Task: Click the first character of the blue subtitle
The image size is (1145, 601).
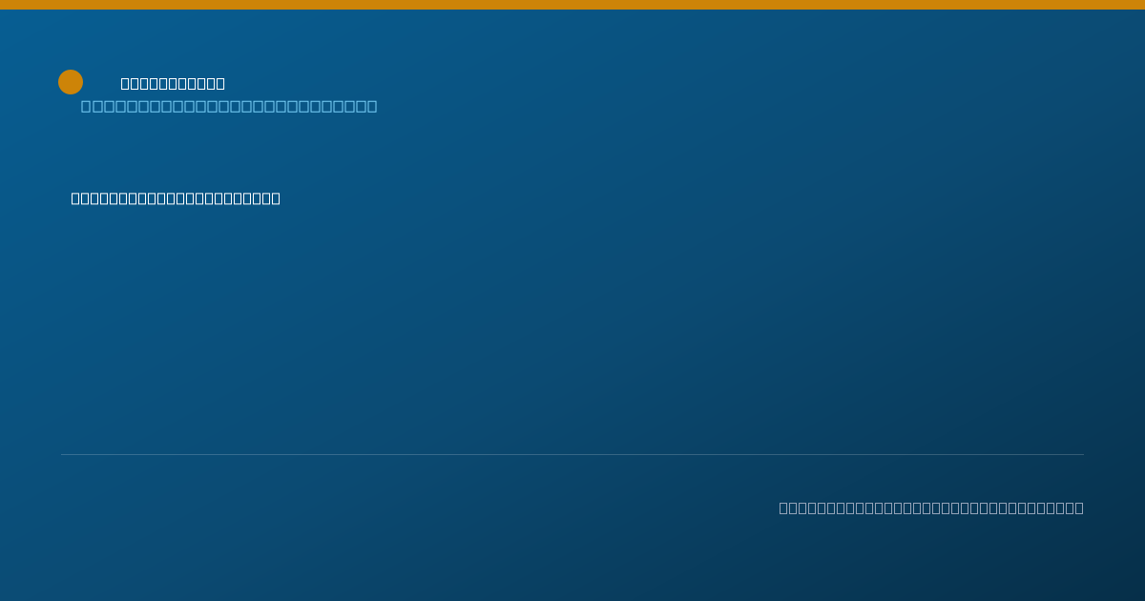Action: tap(86, 106)
